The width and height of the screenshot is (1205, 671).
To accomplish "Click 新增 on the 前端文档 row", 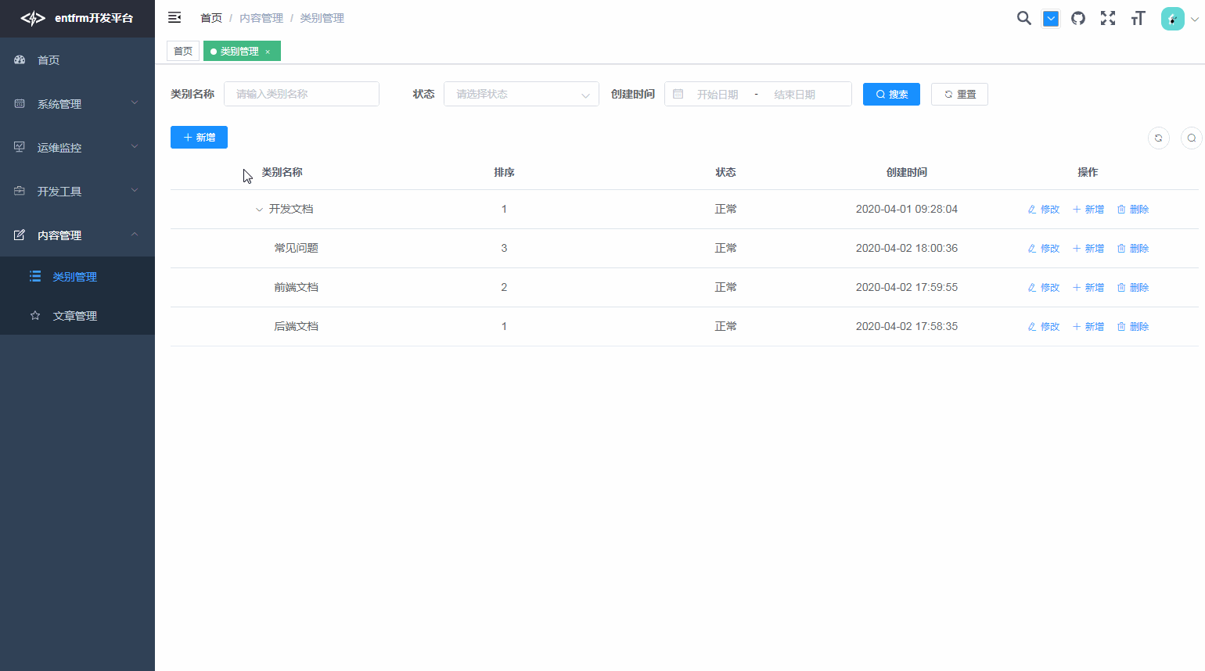I will 1088,287.
